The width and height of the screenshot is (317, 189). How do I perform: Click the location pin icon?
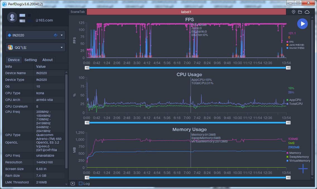pos(294,12)
